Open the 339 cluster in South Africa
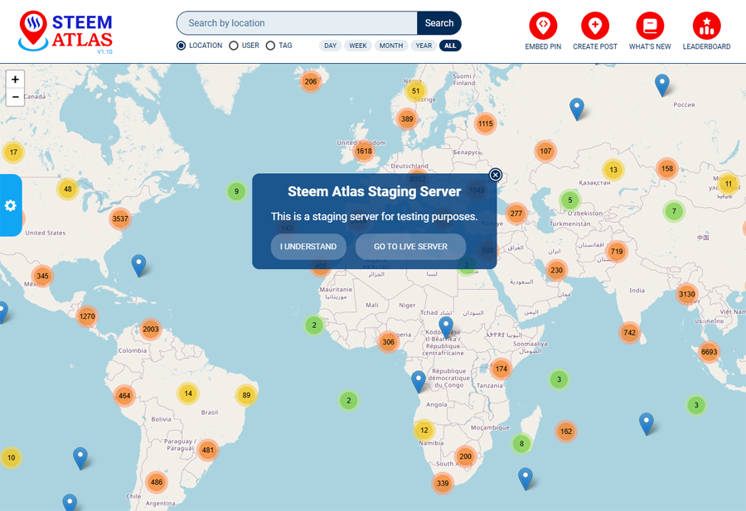The image size is (746, 511). tap(443, 483)
